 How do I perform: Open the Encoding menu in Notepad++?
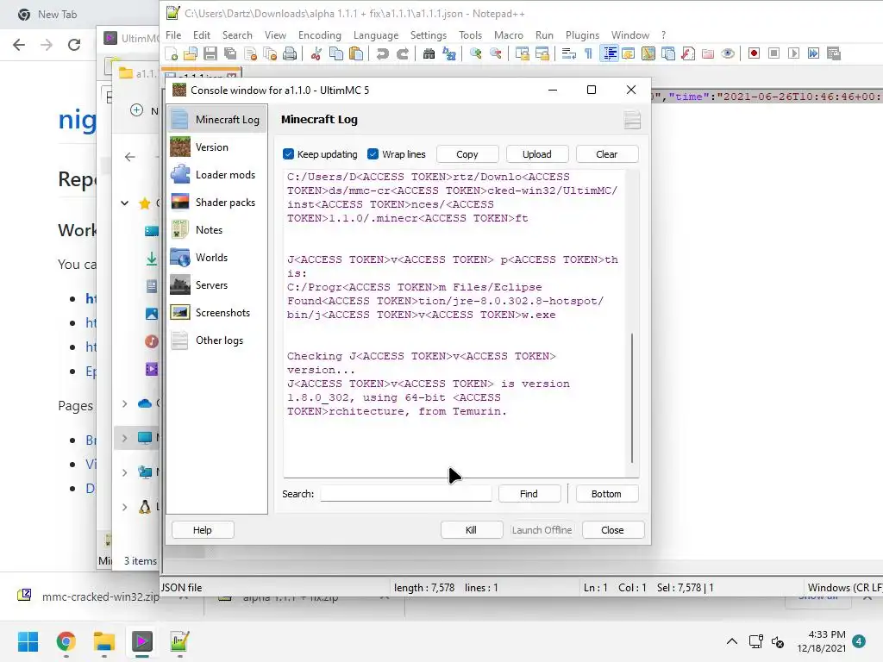click(319, 34)
